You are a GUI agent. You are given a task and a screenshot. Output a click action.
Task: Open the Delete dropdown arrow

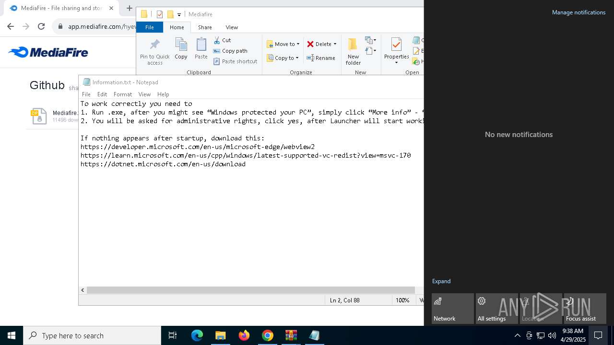click(335, 44)
